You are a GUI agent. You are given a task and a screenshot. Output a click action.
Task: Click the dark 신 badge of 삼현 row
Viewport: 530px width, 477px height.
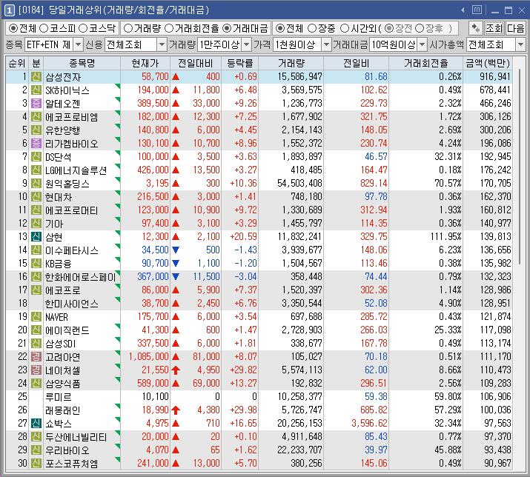pos(36,237)
